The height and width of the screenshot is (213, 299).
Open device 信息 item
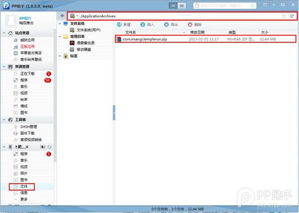pyautogui.click(x=24, y=193)
